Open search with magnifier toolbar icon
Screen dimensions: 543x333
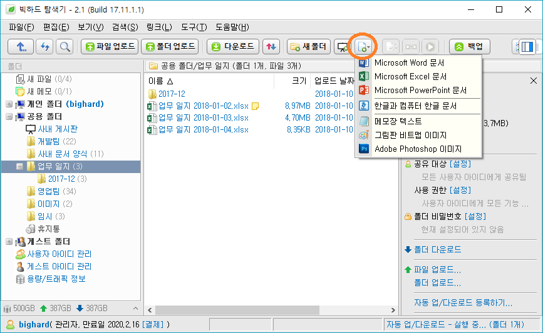(65, 47)
